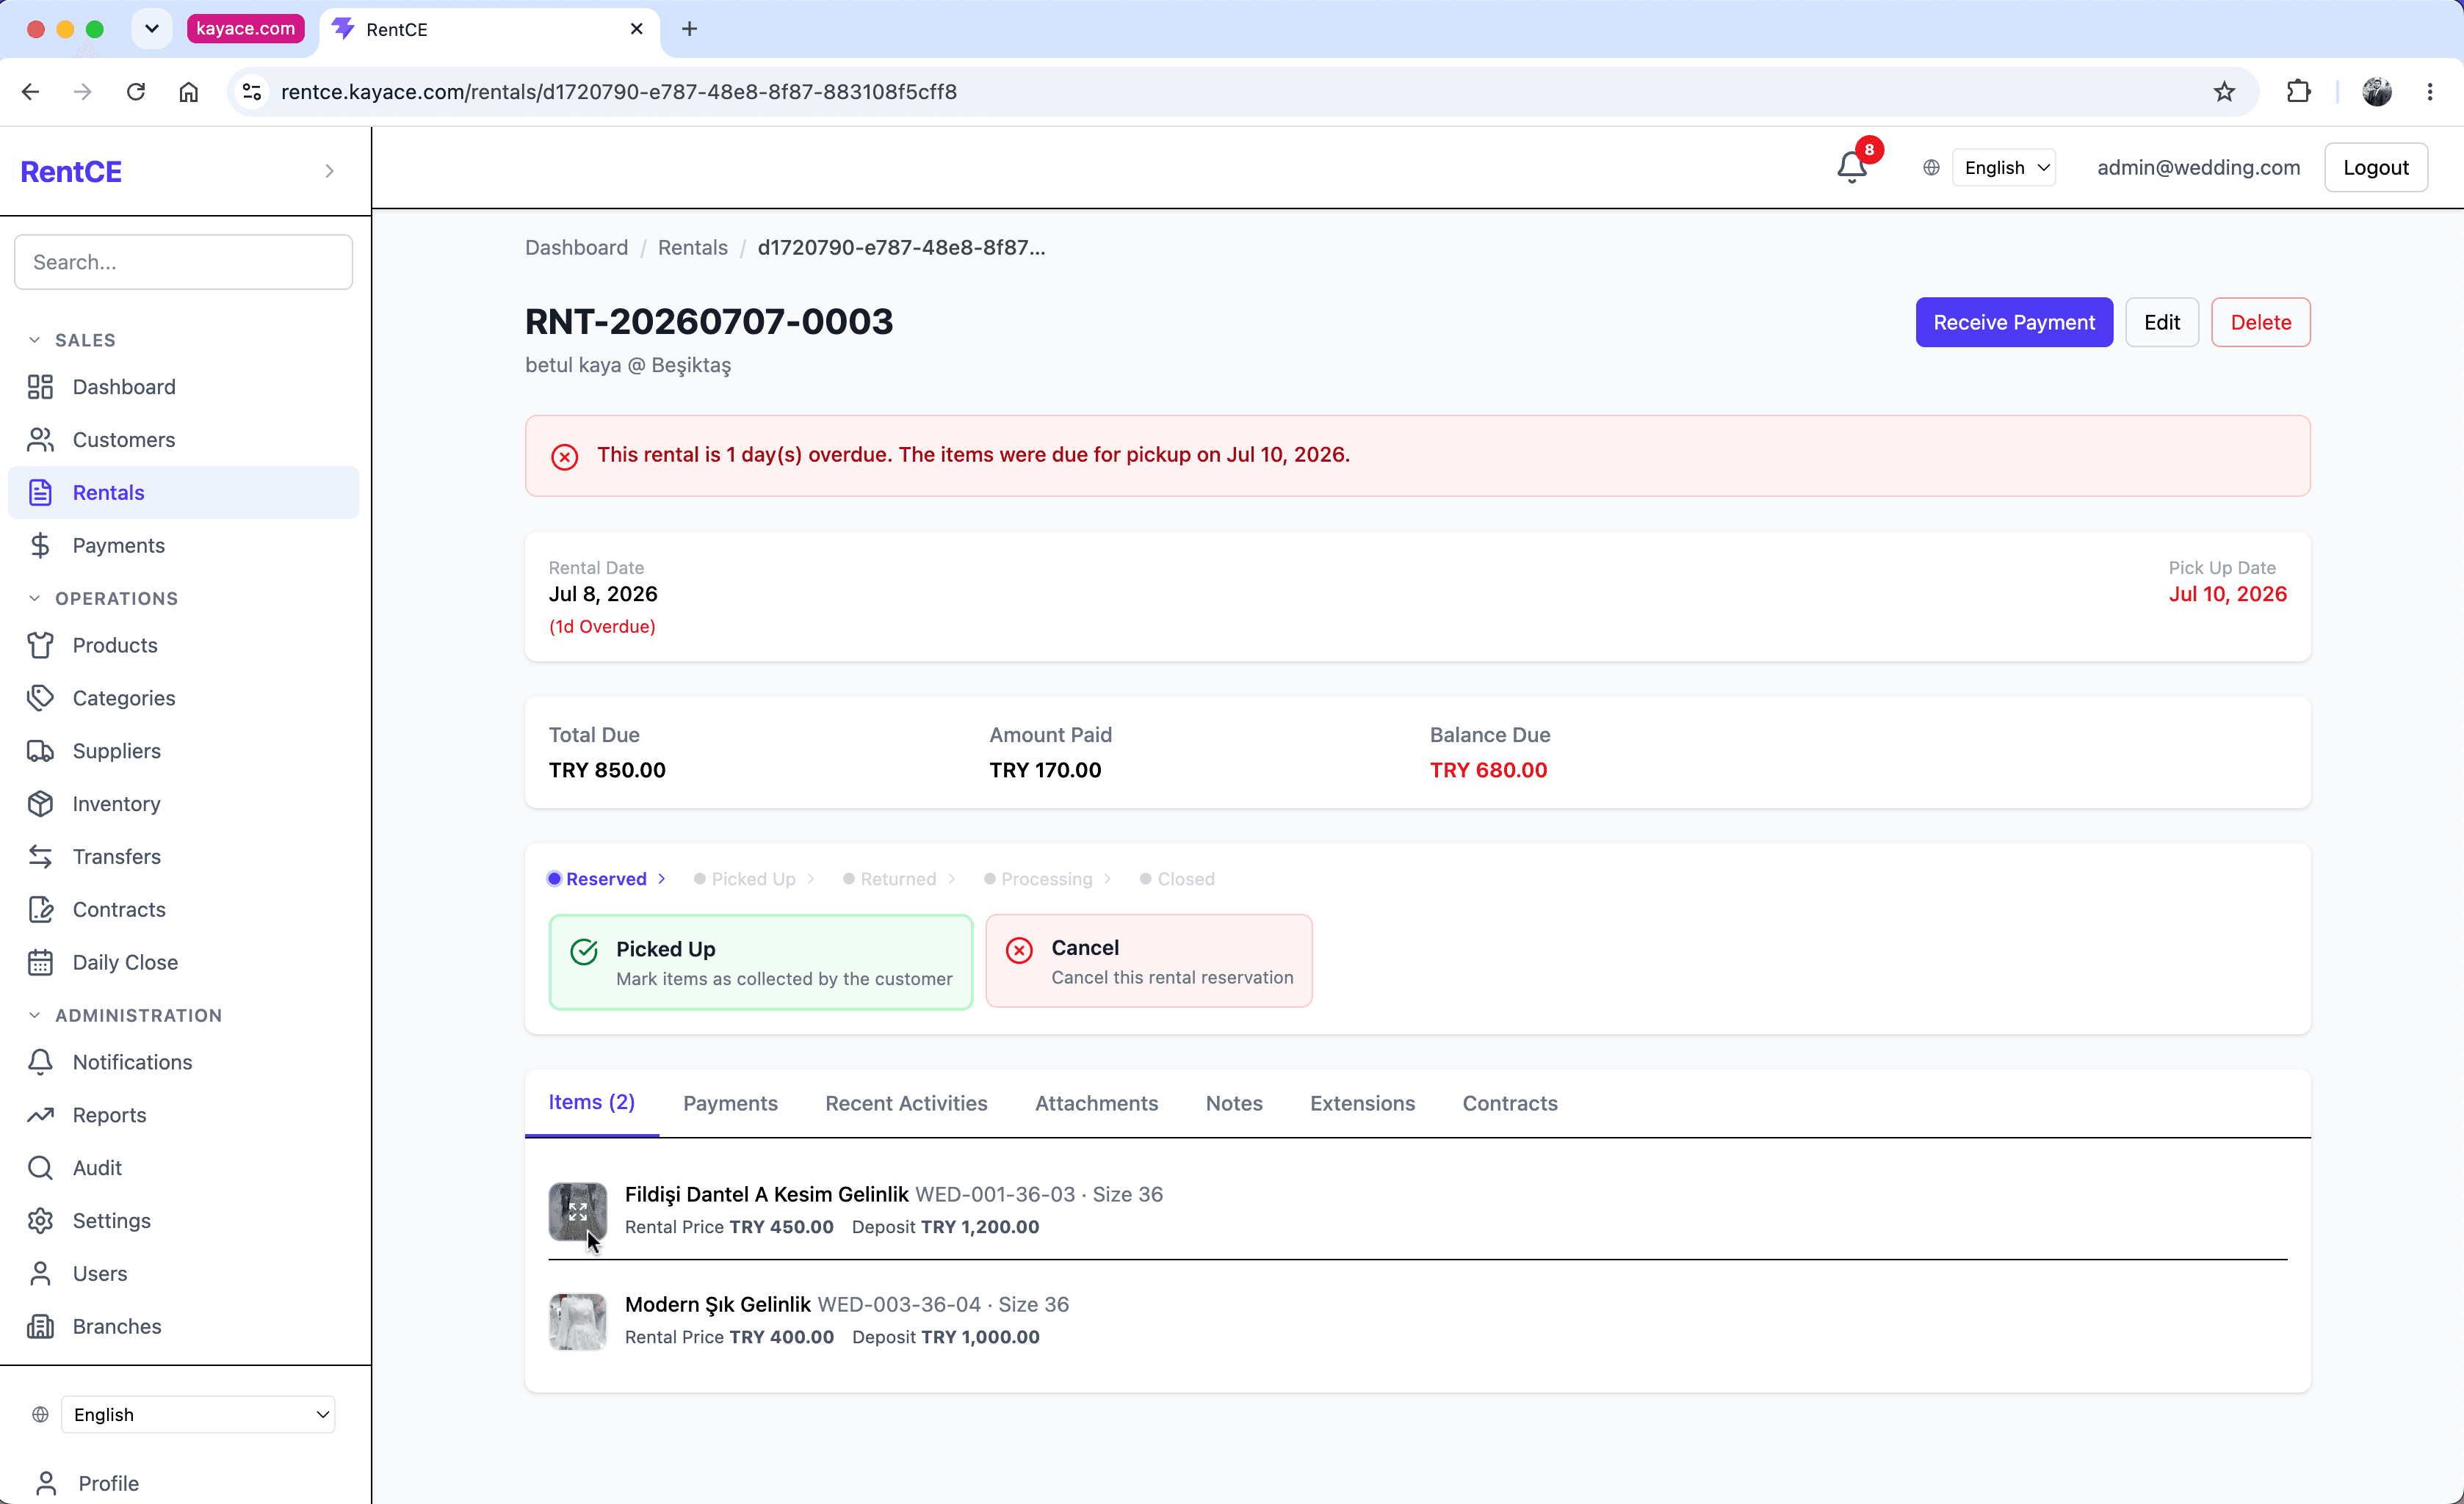This screenshot has height=1504, width=2464.
Task: Collapse the sidebar with the RentCE chevron
Action: [x=330, y=172]
